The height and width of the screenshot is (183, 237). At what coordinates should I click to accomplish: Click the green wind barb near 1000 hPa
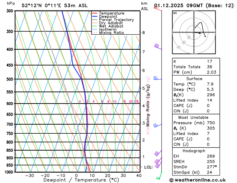click(159, 175)
